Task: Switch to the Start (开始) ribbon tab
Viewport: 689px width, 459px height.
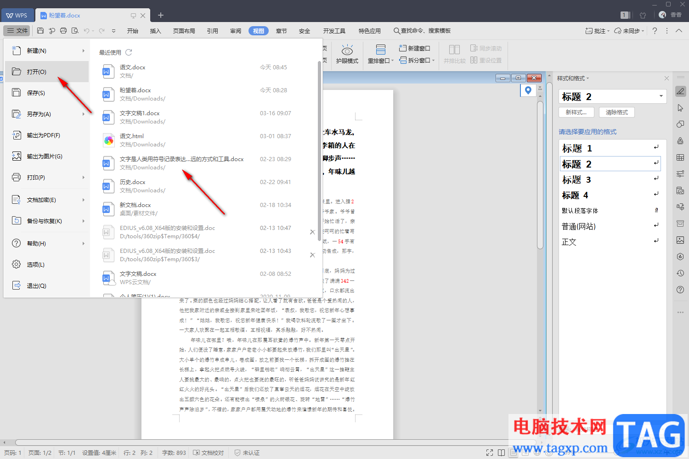Action: (133, 31)
